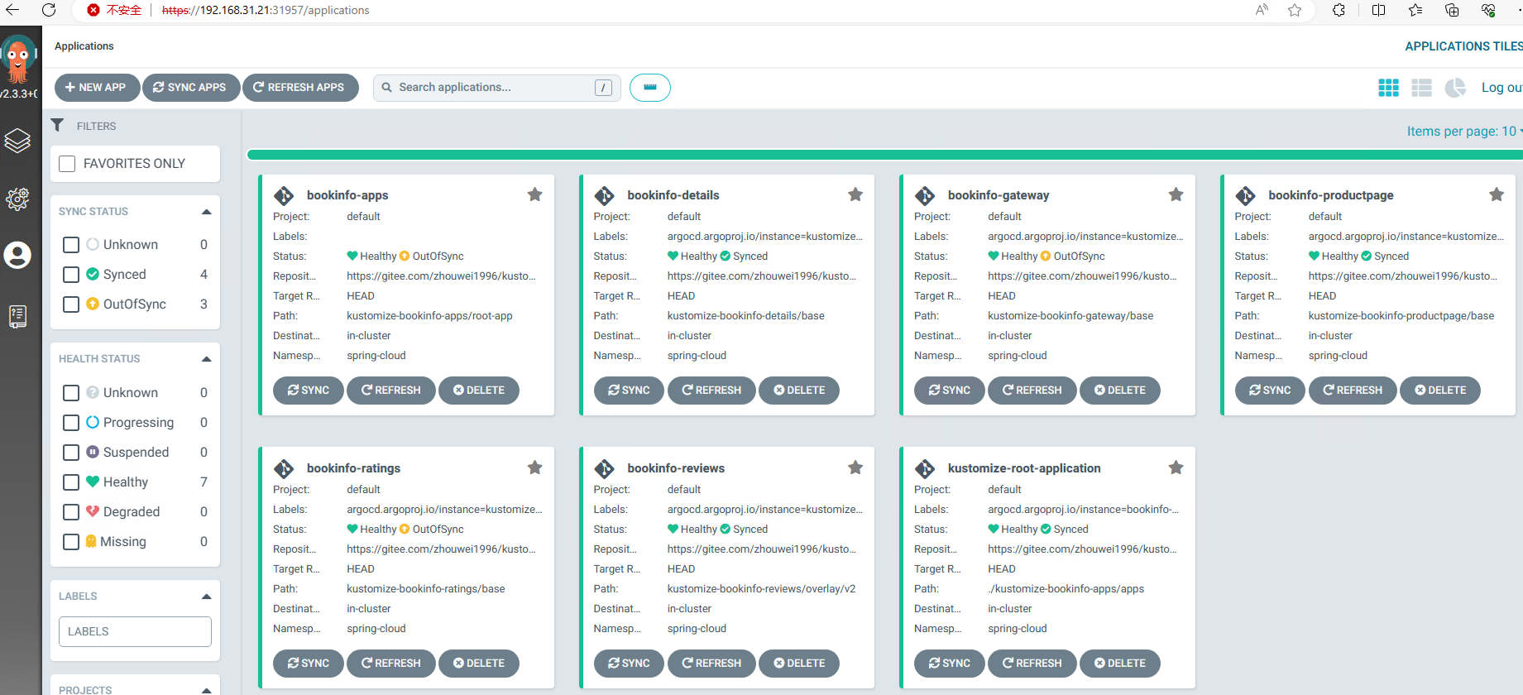This screenshot has height=695, width=1523.
Task: Focus the Search applications field
Action: tap(496, 88)
